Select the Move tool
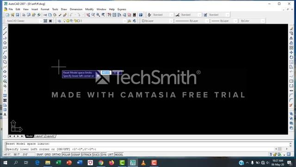 [291, 52]
